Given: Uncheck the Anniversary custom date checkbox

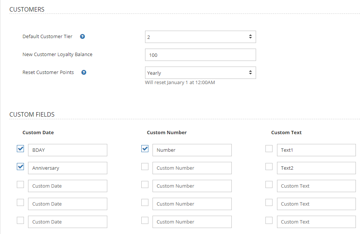Looking at the screenshot, I should (x=21, y=166).
